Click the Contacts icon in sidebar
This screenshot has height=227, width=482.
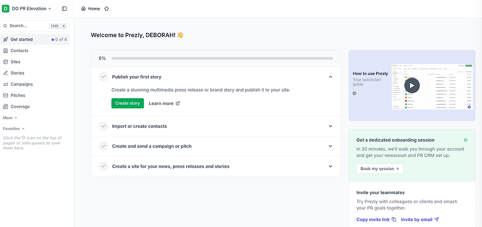(x=5, y=50)
